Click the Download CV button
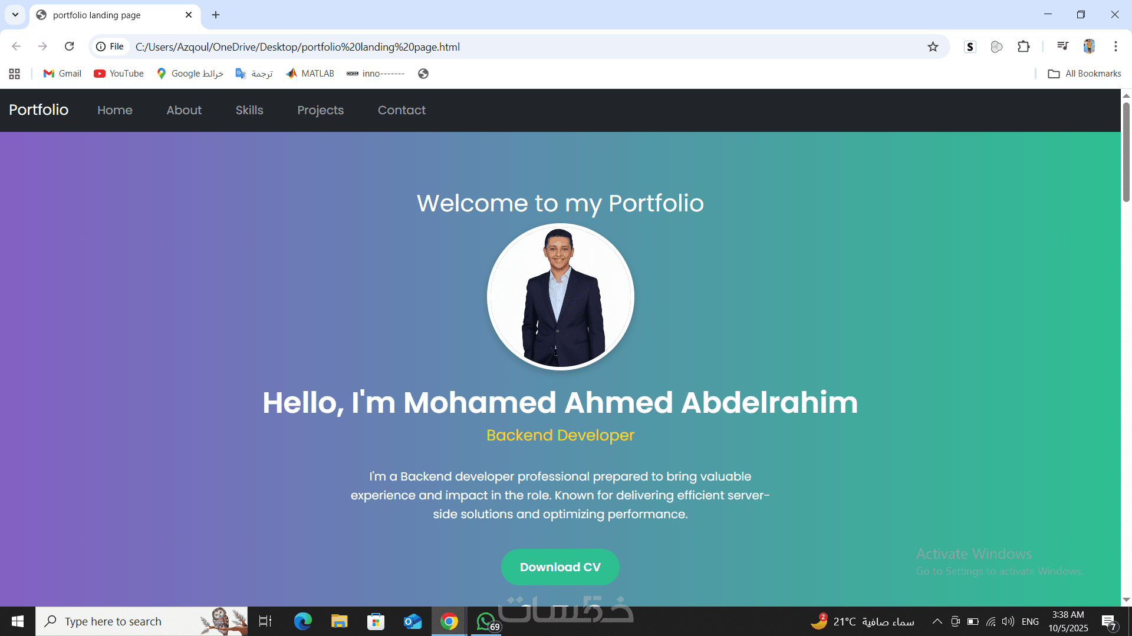The image size is (1132, 636). [x=560, y=567]
